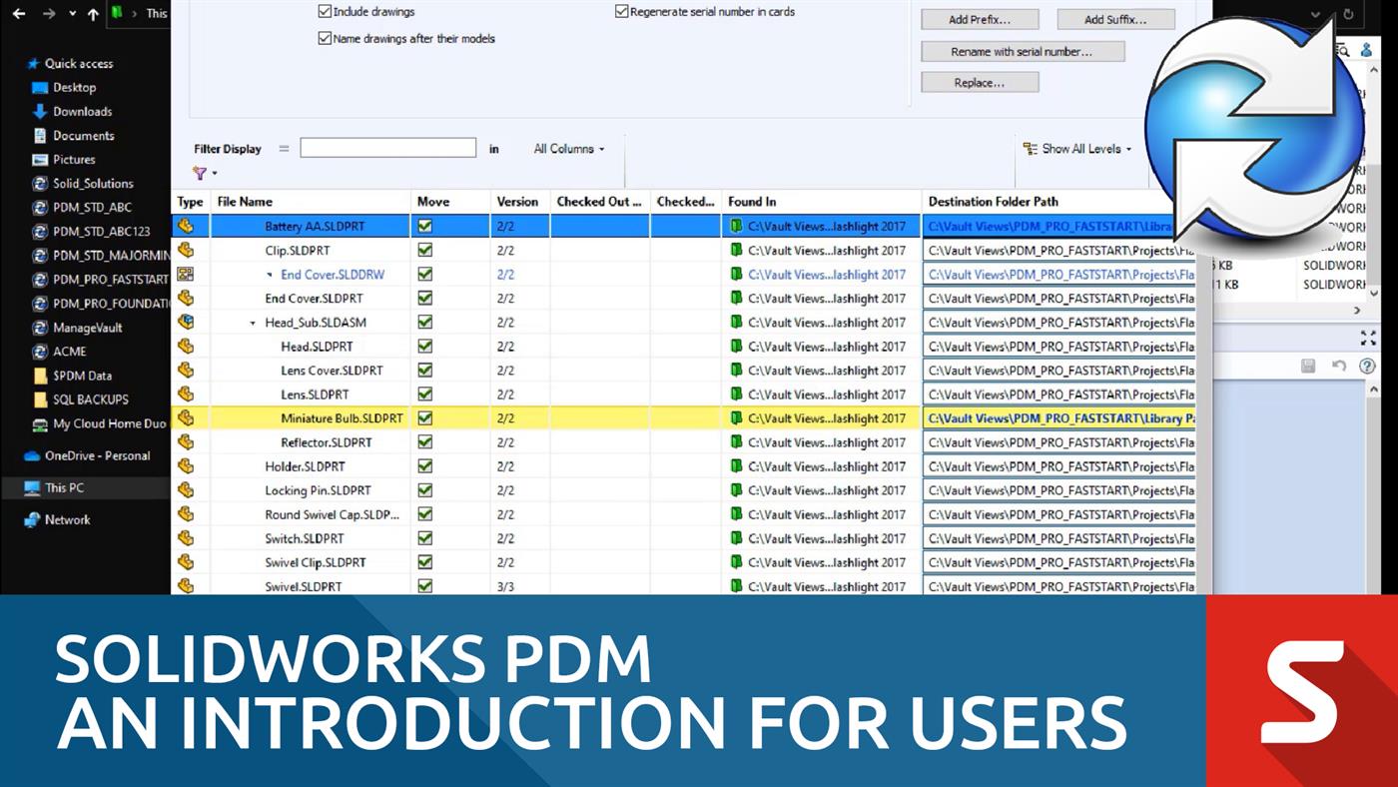The width and height of the screenshot is (1398, 787).
Task: Click inside the Filter Display text box
Action: tap(387, 147)
